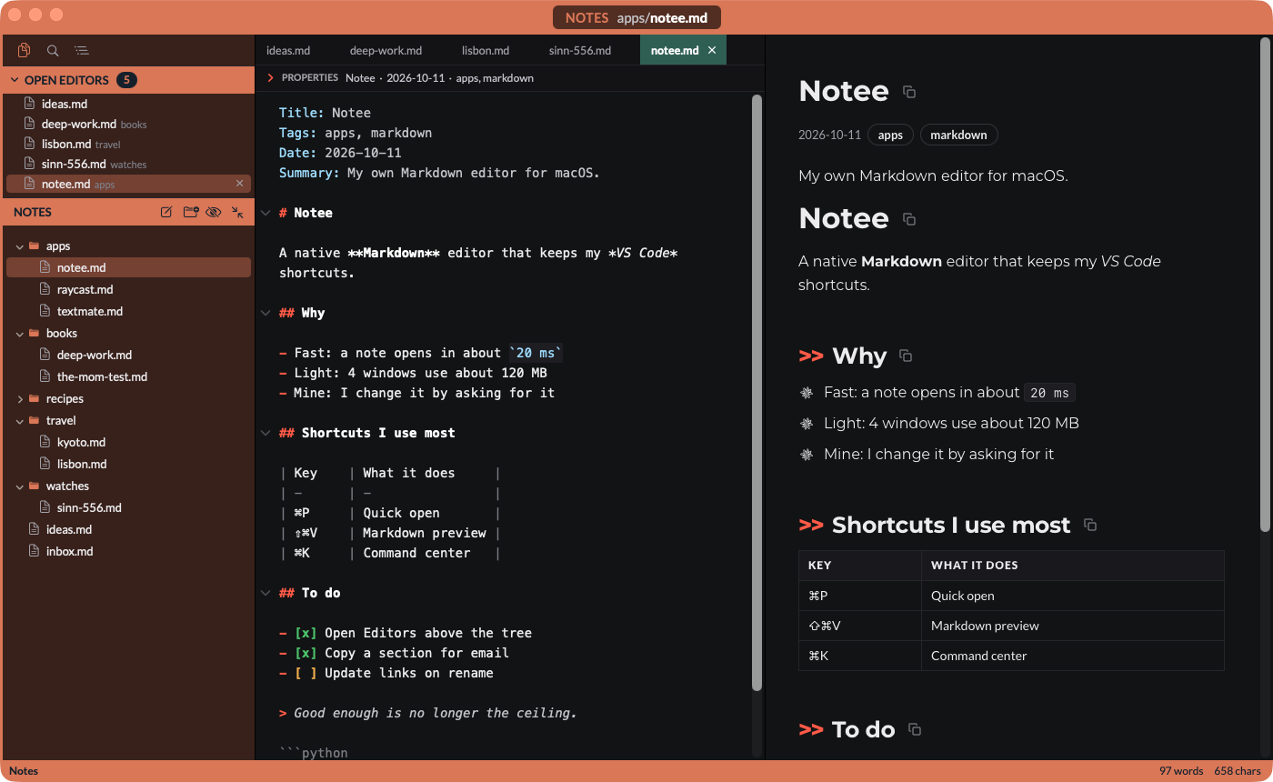This screenshot has width=1273, height=782.
Task: Switch to the deep-work.md tab
Action: click(386, 50)
